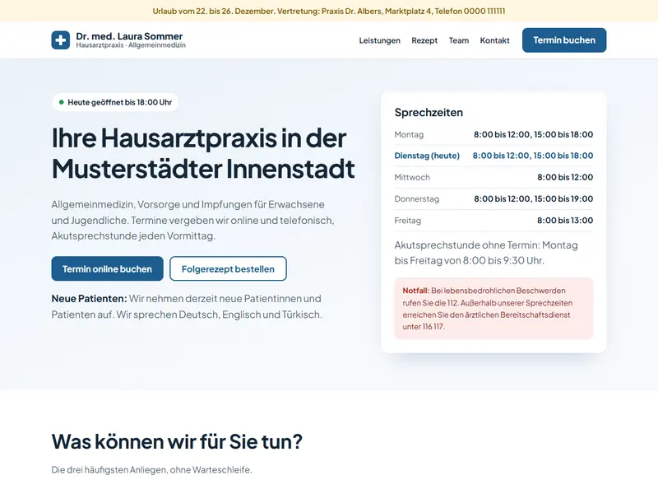Select the Urlaub vacation notice banner text
Viewport: 658px width, 494px height.
(x=329, y=12)
